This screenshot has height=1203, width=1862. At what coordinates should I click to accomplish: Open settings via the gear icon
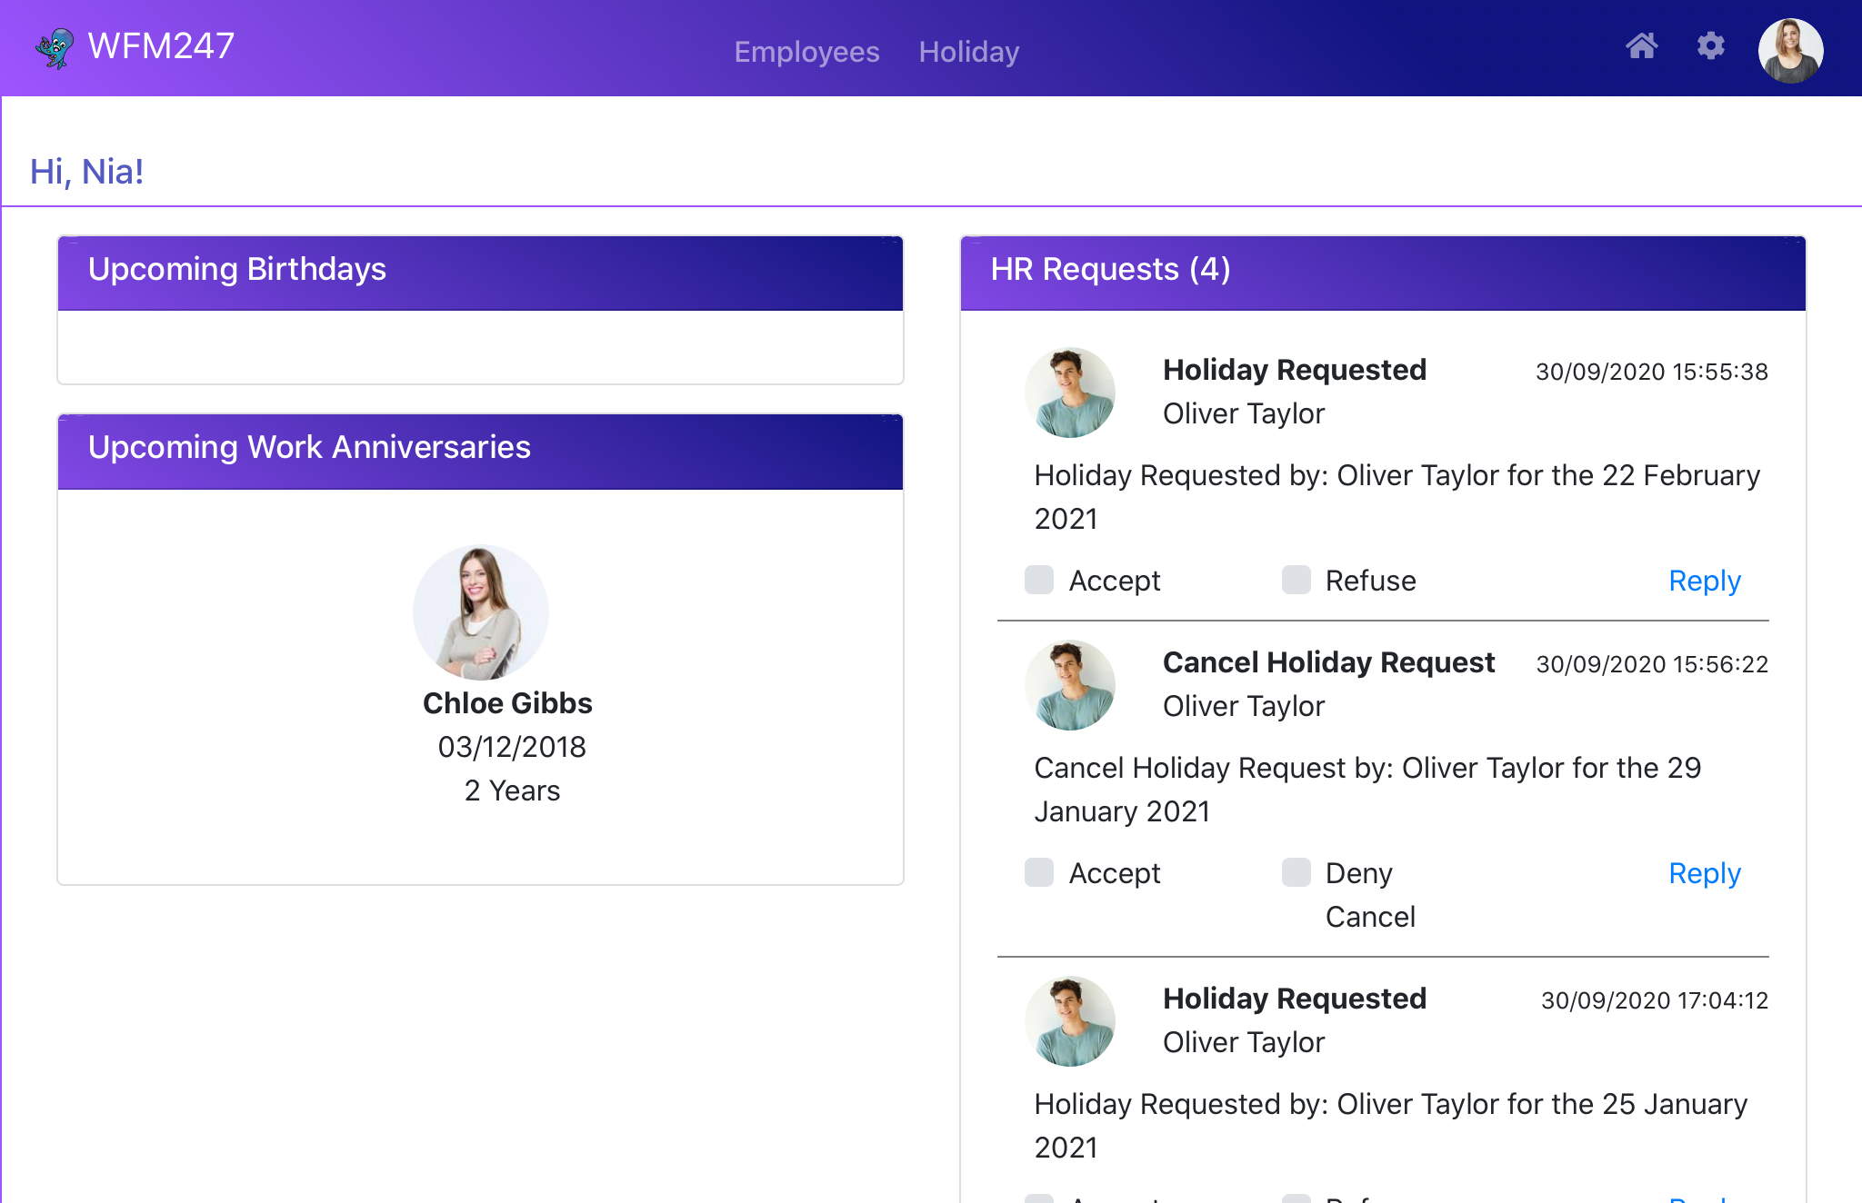point(1711,45)
